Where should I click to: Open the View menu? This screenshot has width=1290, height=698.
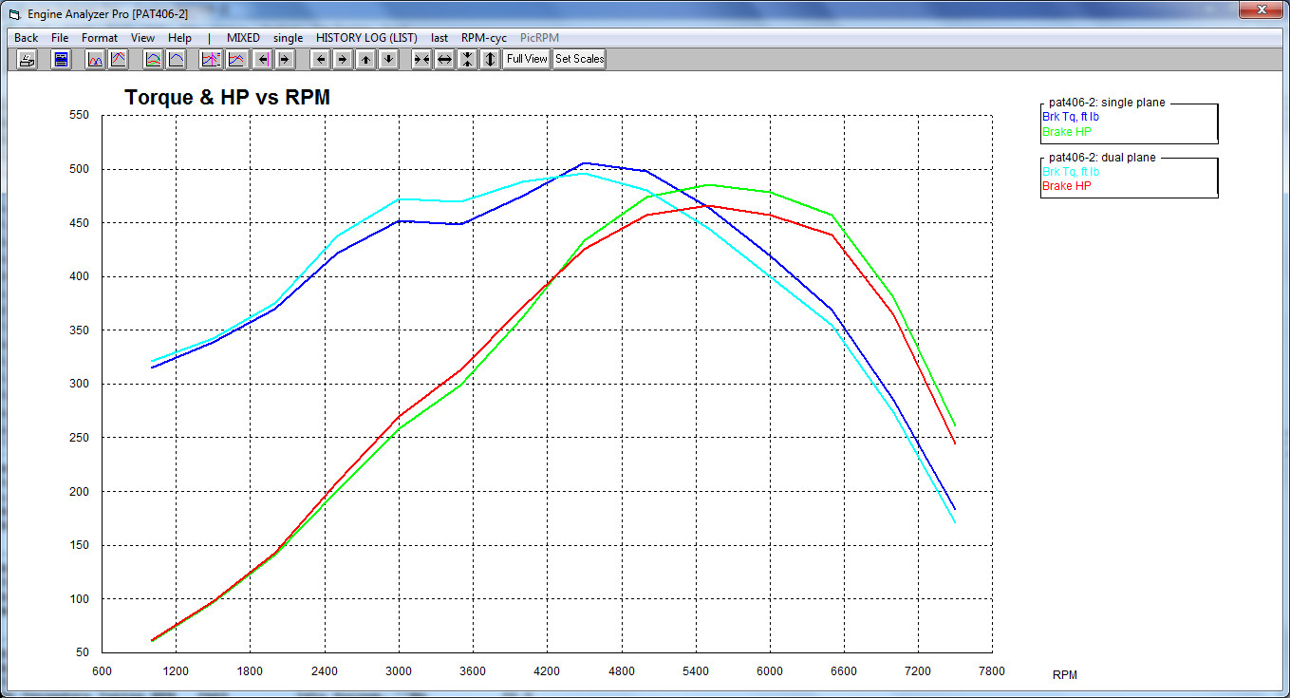click(142, 38)
